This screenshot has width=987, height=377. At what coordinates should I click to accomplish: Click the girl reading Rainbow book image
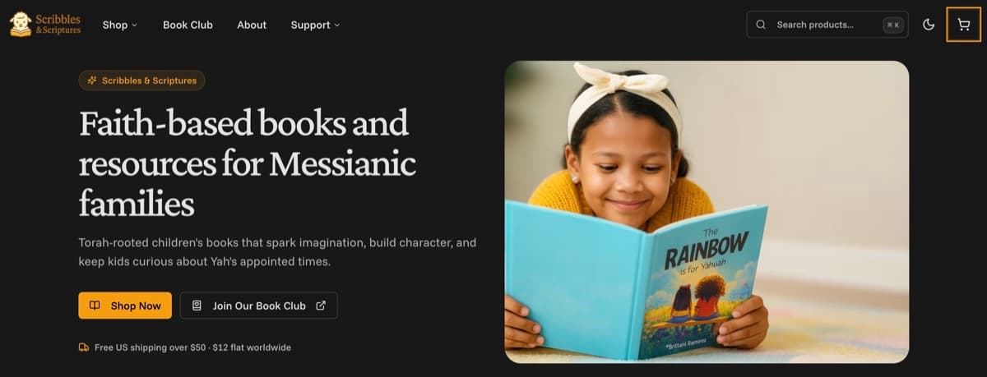[707, 212]
